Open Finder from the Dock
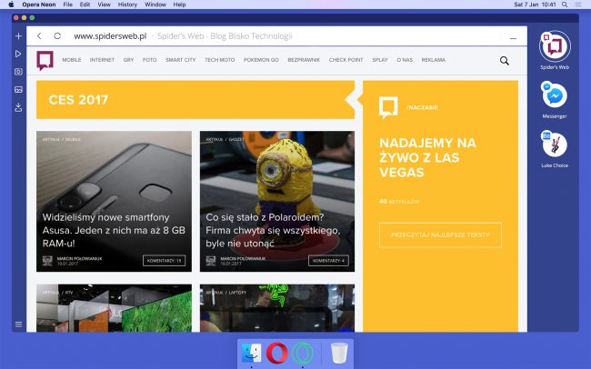Screen dimensions: 591x369 pyautogui.click(x=251, y=353)
